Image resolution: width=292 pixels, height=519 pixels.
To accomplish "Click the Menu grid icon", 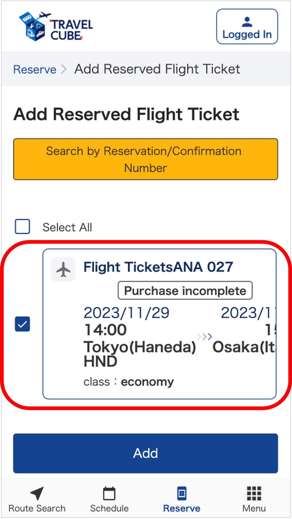I will tap(254, 494).
